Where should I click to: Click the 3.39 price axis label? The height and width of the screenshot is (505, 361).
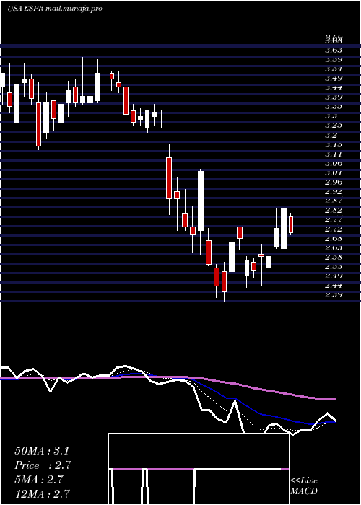[334, 97]
